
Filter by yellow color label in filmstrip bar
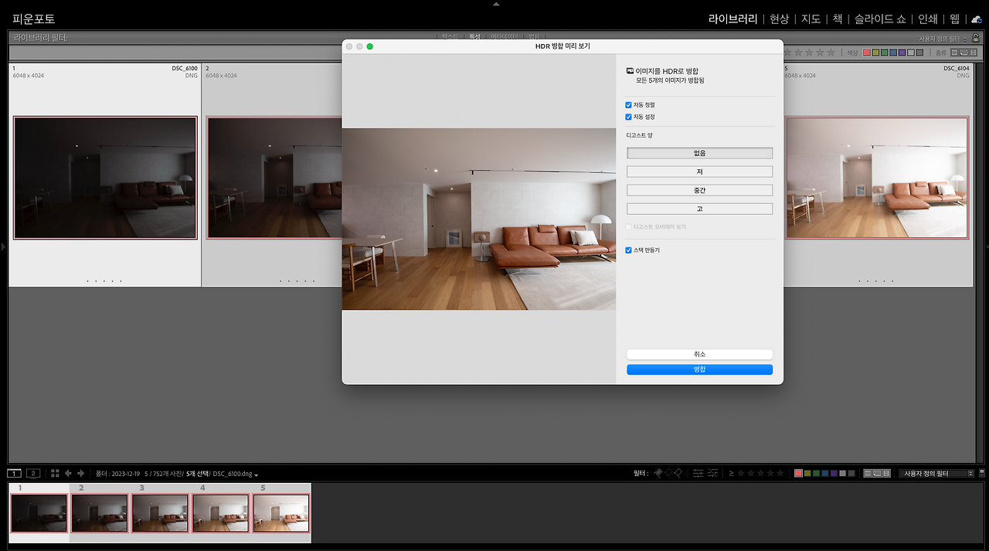(807, 473)
